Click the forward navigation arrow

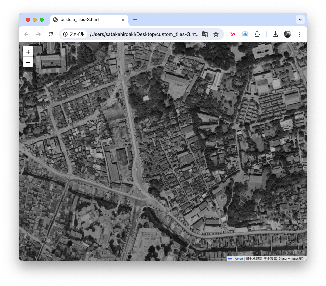pos(39,34)
